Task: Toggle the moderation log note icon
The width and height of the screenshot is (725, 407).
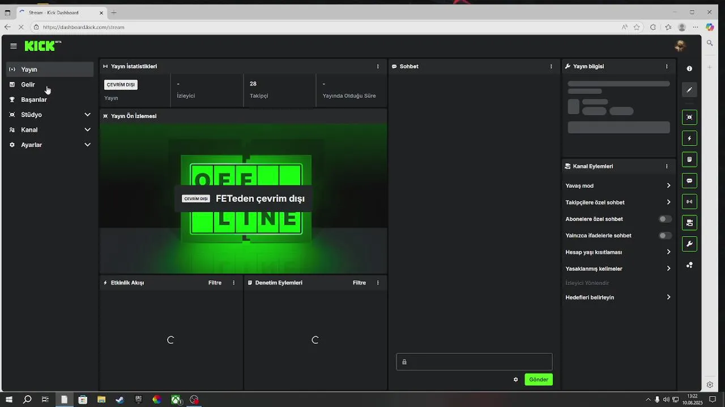Action: click(x=689, y=159)
